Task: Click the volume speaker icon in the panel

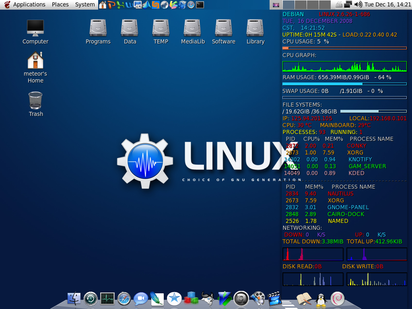Action: [358, 4]
